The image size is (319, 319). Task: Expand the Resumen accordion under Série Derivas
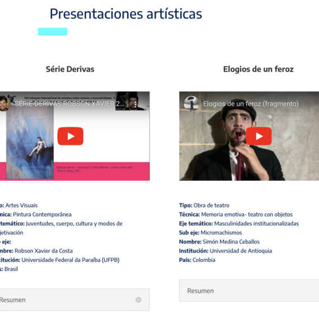(x=74, y=299)
